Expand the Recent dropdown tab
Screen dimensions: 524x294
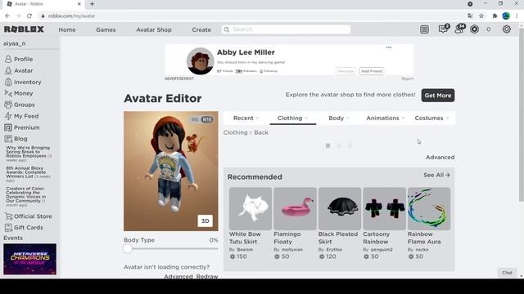point(246,118)
